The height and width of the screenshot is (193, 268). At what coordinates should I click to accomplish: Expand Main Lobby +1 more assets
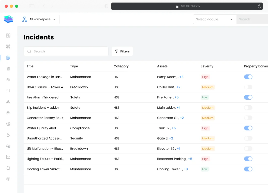(x=178, y=108)
